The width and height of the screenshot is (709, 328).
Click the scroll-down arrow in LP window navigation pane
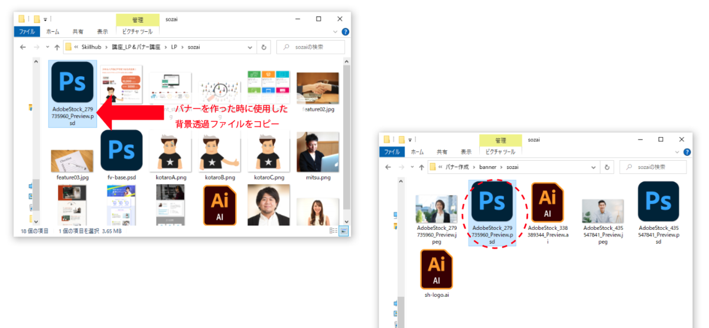click(36, 221)
